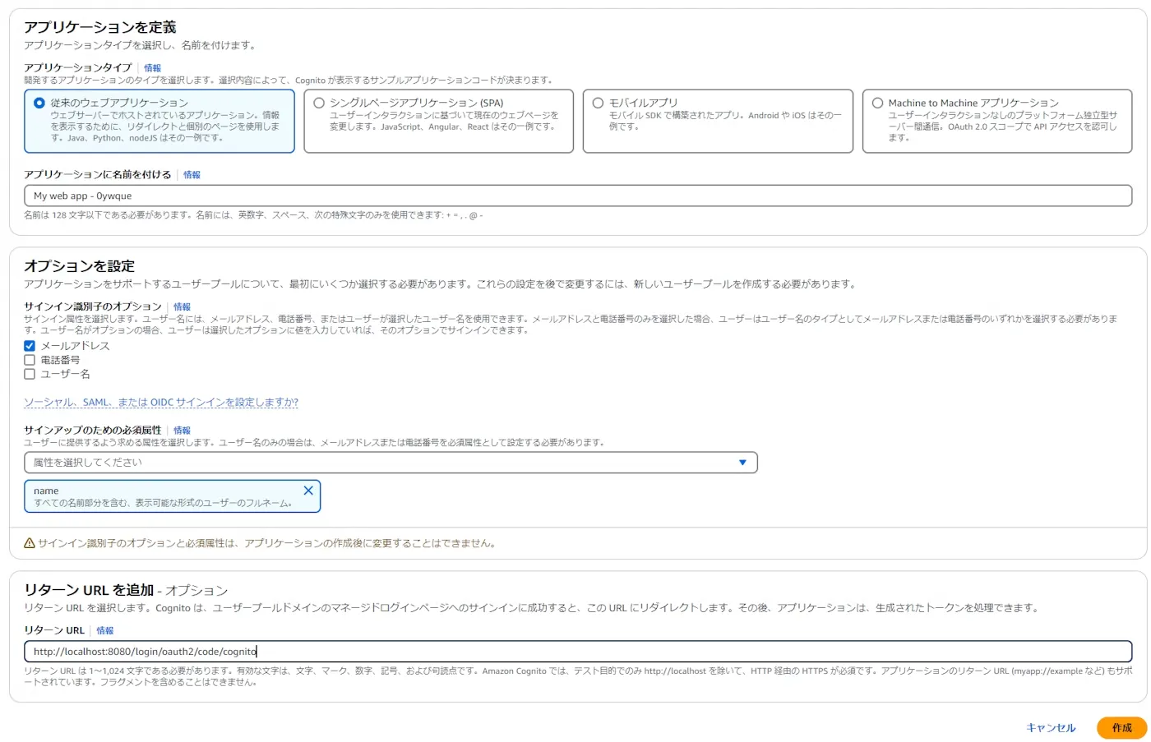This screenshot has height=742, width=1151.
Task: Click the dropdown arrow for required attributes
Action: coord(742,463)
